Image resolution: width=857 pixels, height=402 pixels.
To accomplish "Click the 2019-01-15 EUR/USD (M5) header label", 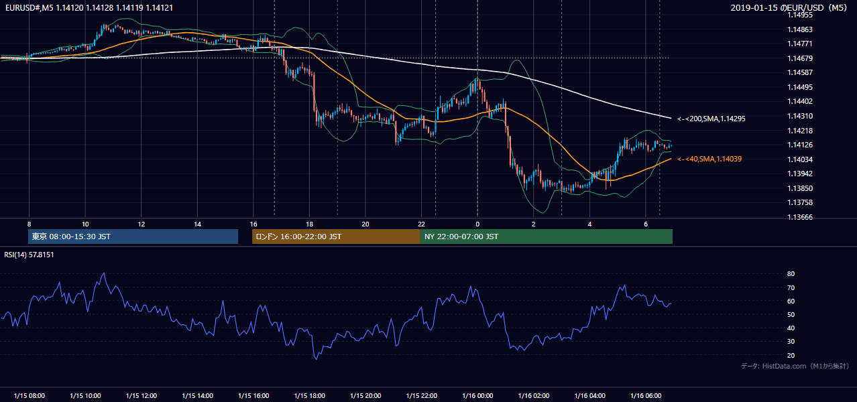I will [790, 8].
